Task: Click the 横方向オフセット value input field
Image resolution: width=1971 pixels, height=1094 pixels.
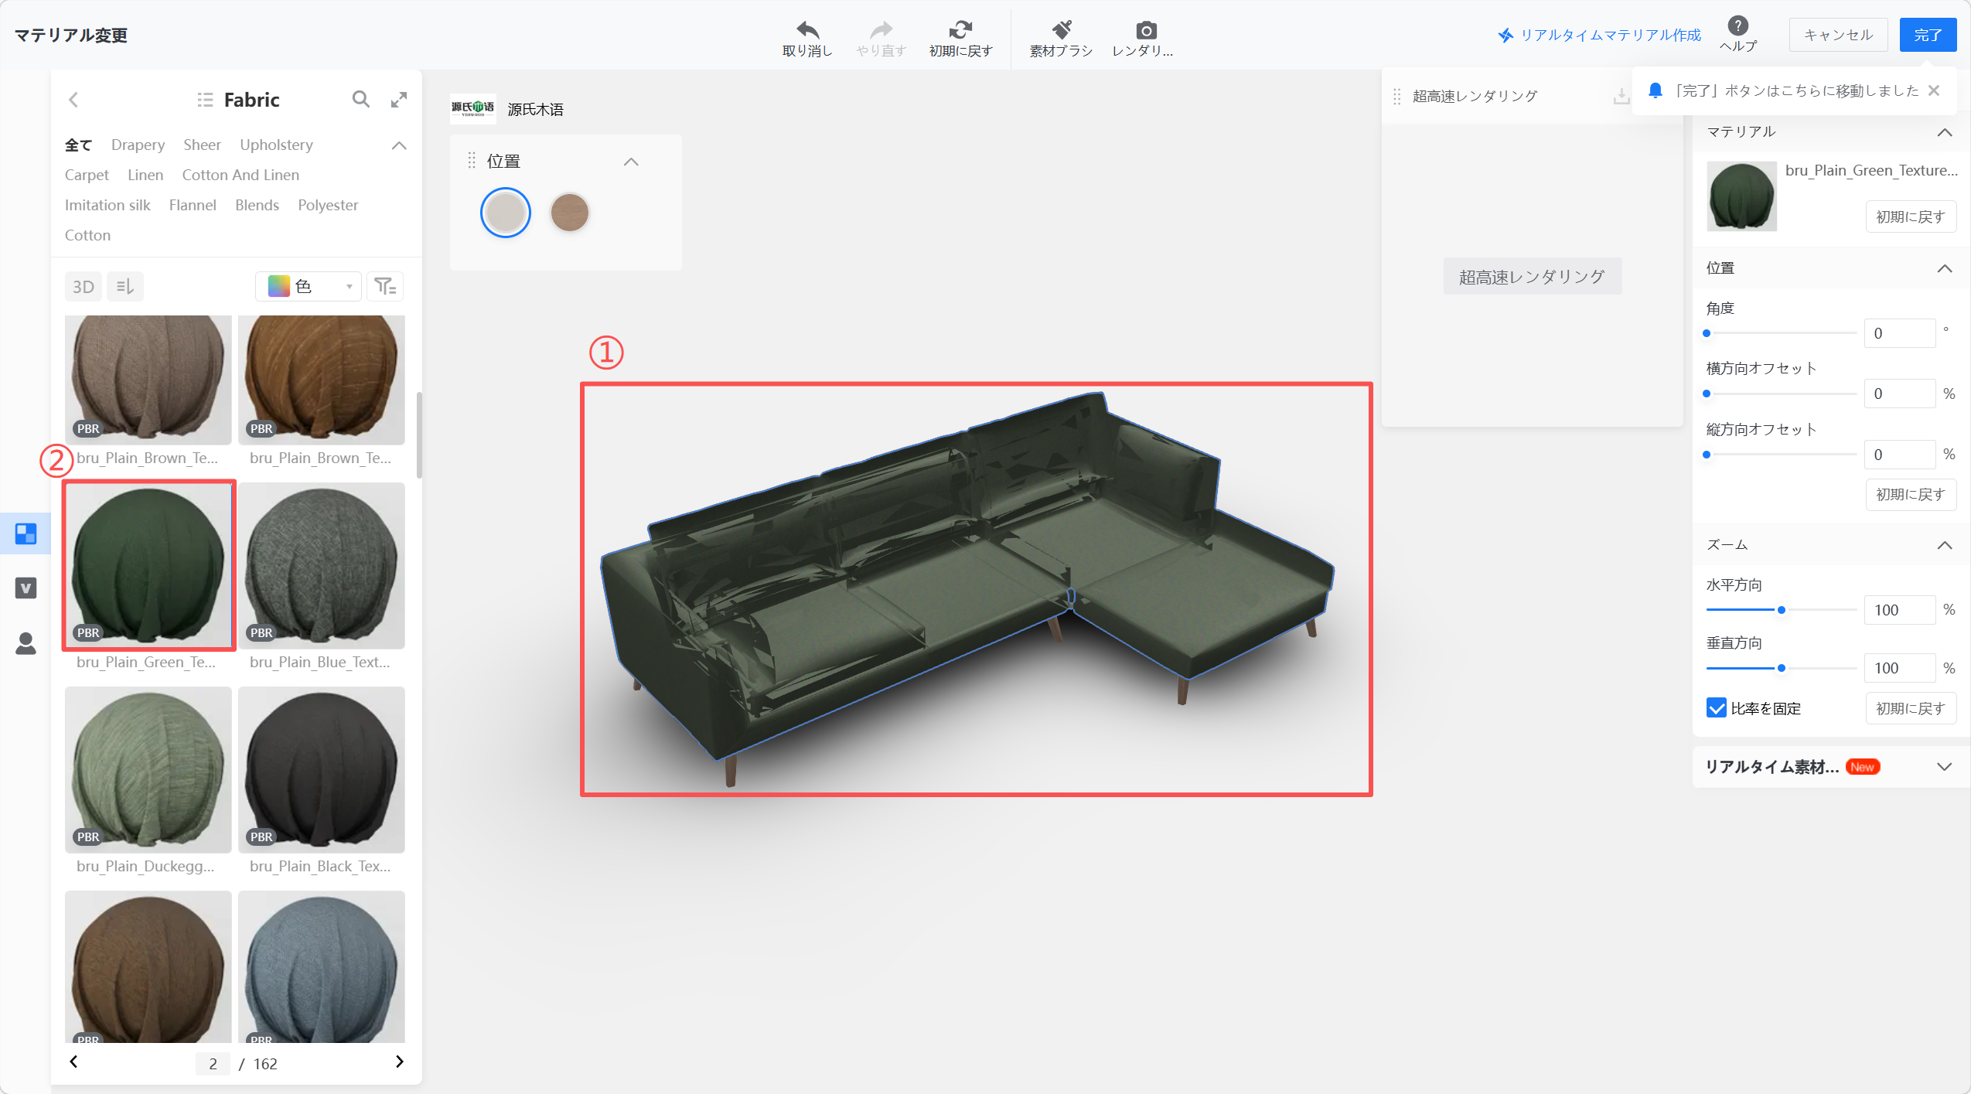Action: (x=1900, y=394)
